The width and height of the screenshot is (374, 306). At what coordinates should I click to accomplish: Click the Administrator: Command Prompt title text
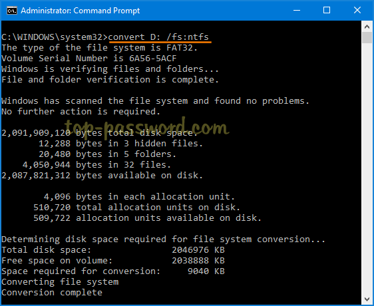click(80, 11)
